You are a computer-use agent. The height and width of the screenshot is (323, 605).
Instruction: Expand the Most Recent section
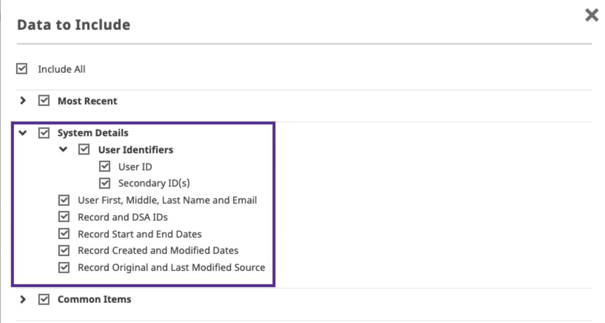click(x=23, y=100)
